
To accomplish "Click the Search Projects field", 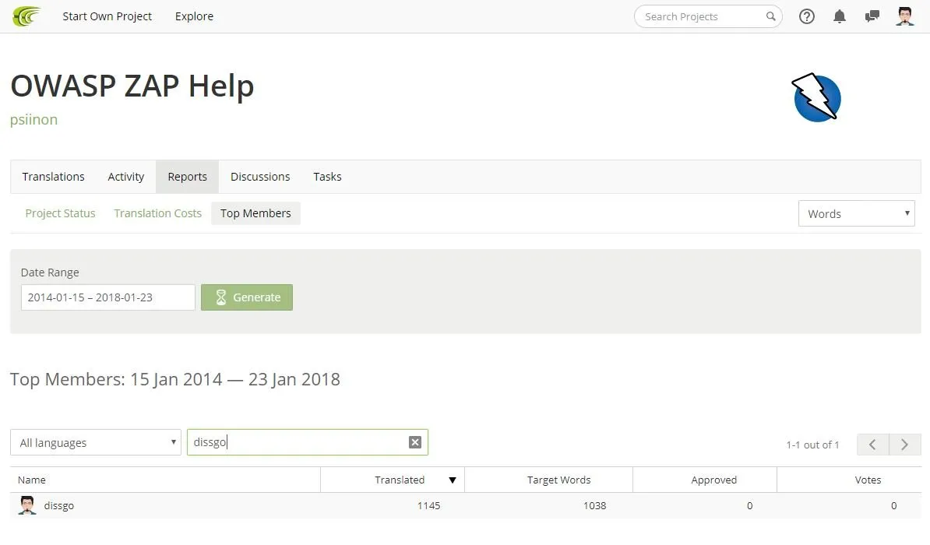I will tap(708, 16).
